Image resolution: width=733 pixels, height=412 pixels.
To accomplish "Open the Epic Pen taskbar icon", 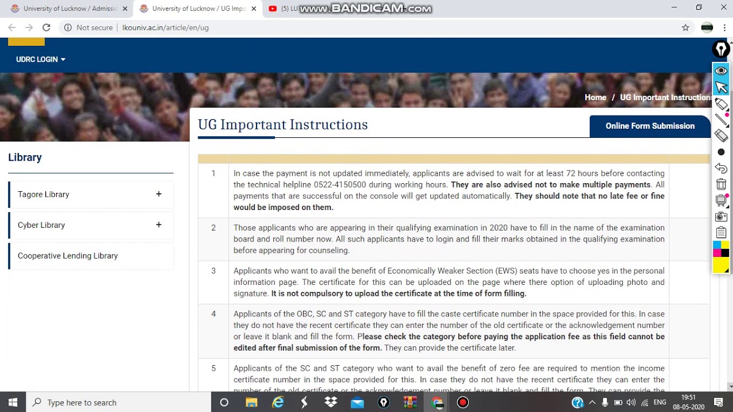I will 384,402.
